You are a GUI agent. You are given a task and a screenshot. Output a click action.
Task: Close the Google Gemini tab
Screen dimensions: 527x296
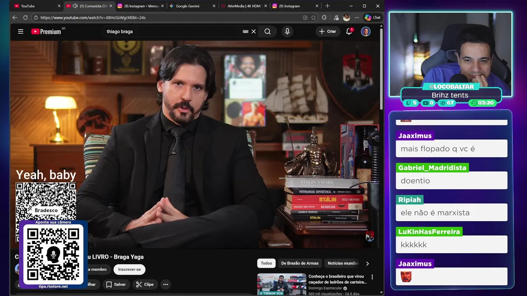point(214,6)
